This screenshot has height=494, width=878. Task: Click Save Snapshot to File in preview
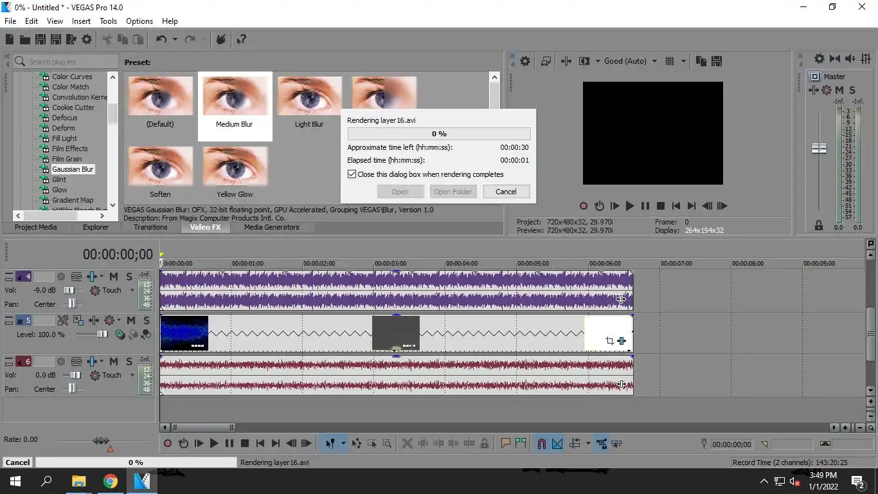tap(717, 61)
